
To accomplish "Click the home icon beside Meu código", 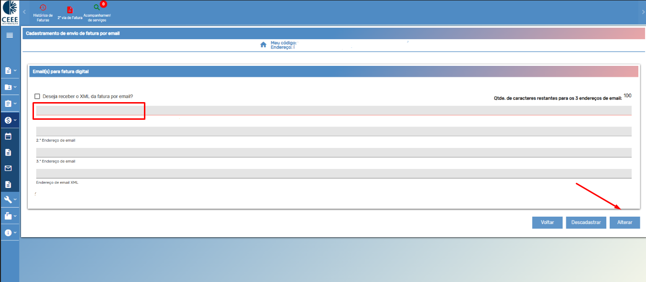I will [263, 45].
